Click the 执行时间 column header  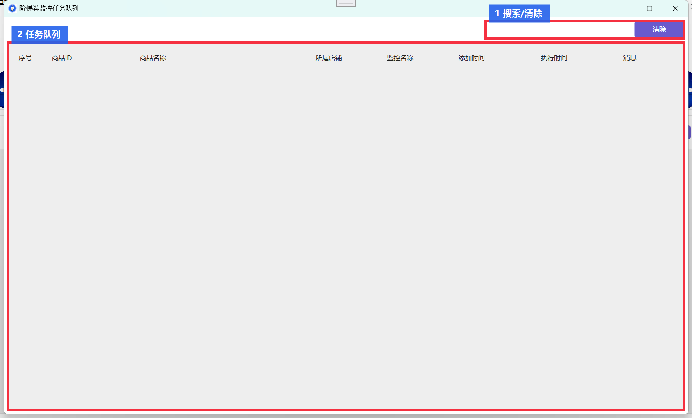click(554, 58)
